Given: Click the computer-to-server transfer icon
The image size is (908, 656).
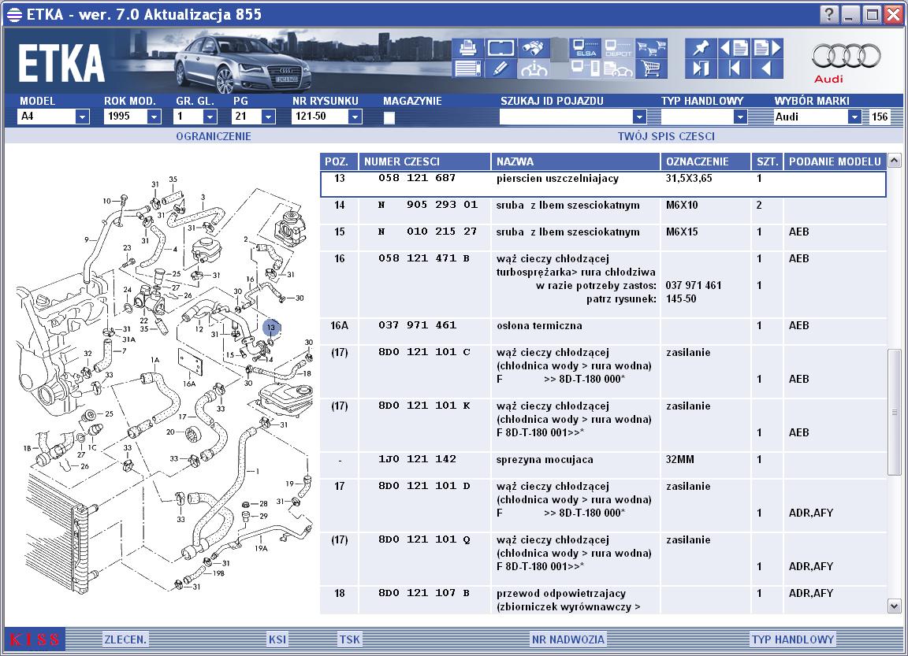Looking at the screenshot, I should click(x=584, y=69).
